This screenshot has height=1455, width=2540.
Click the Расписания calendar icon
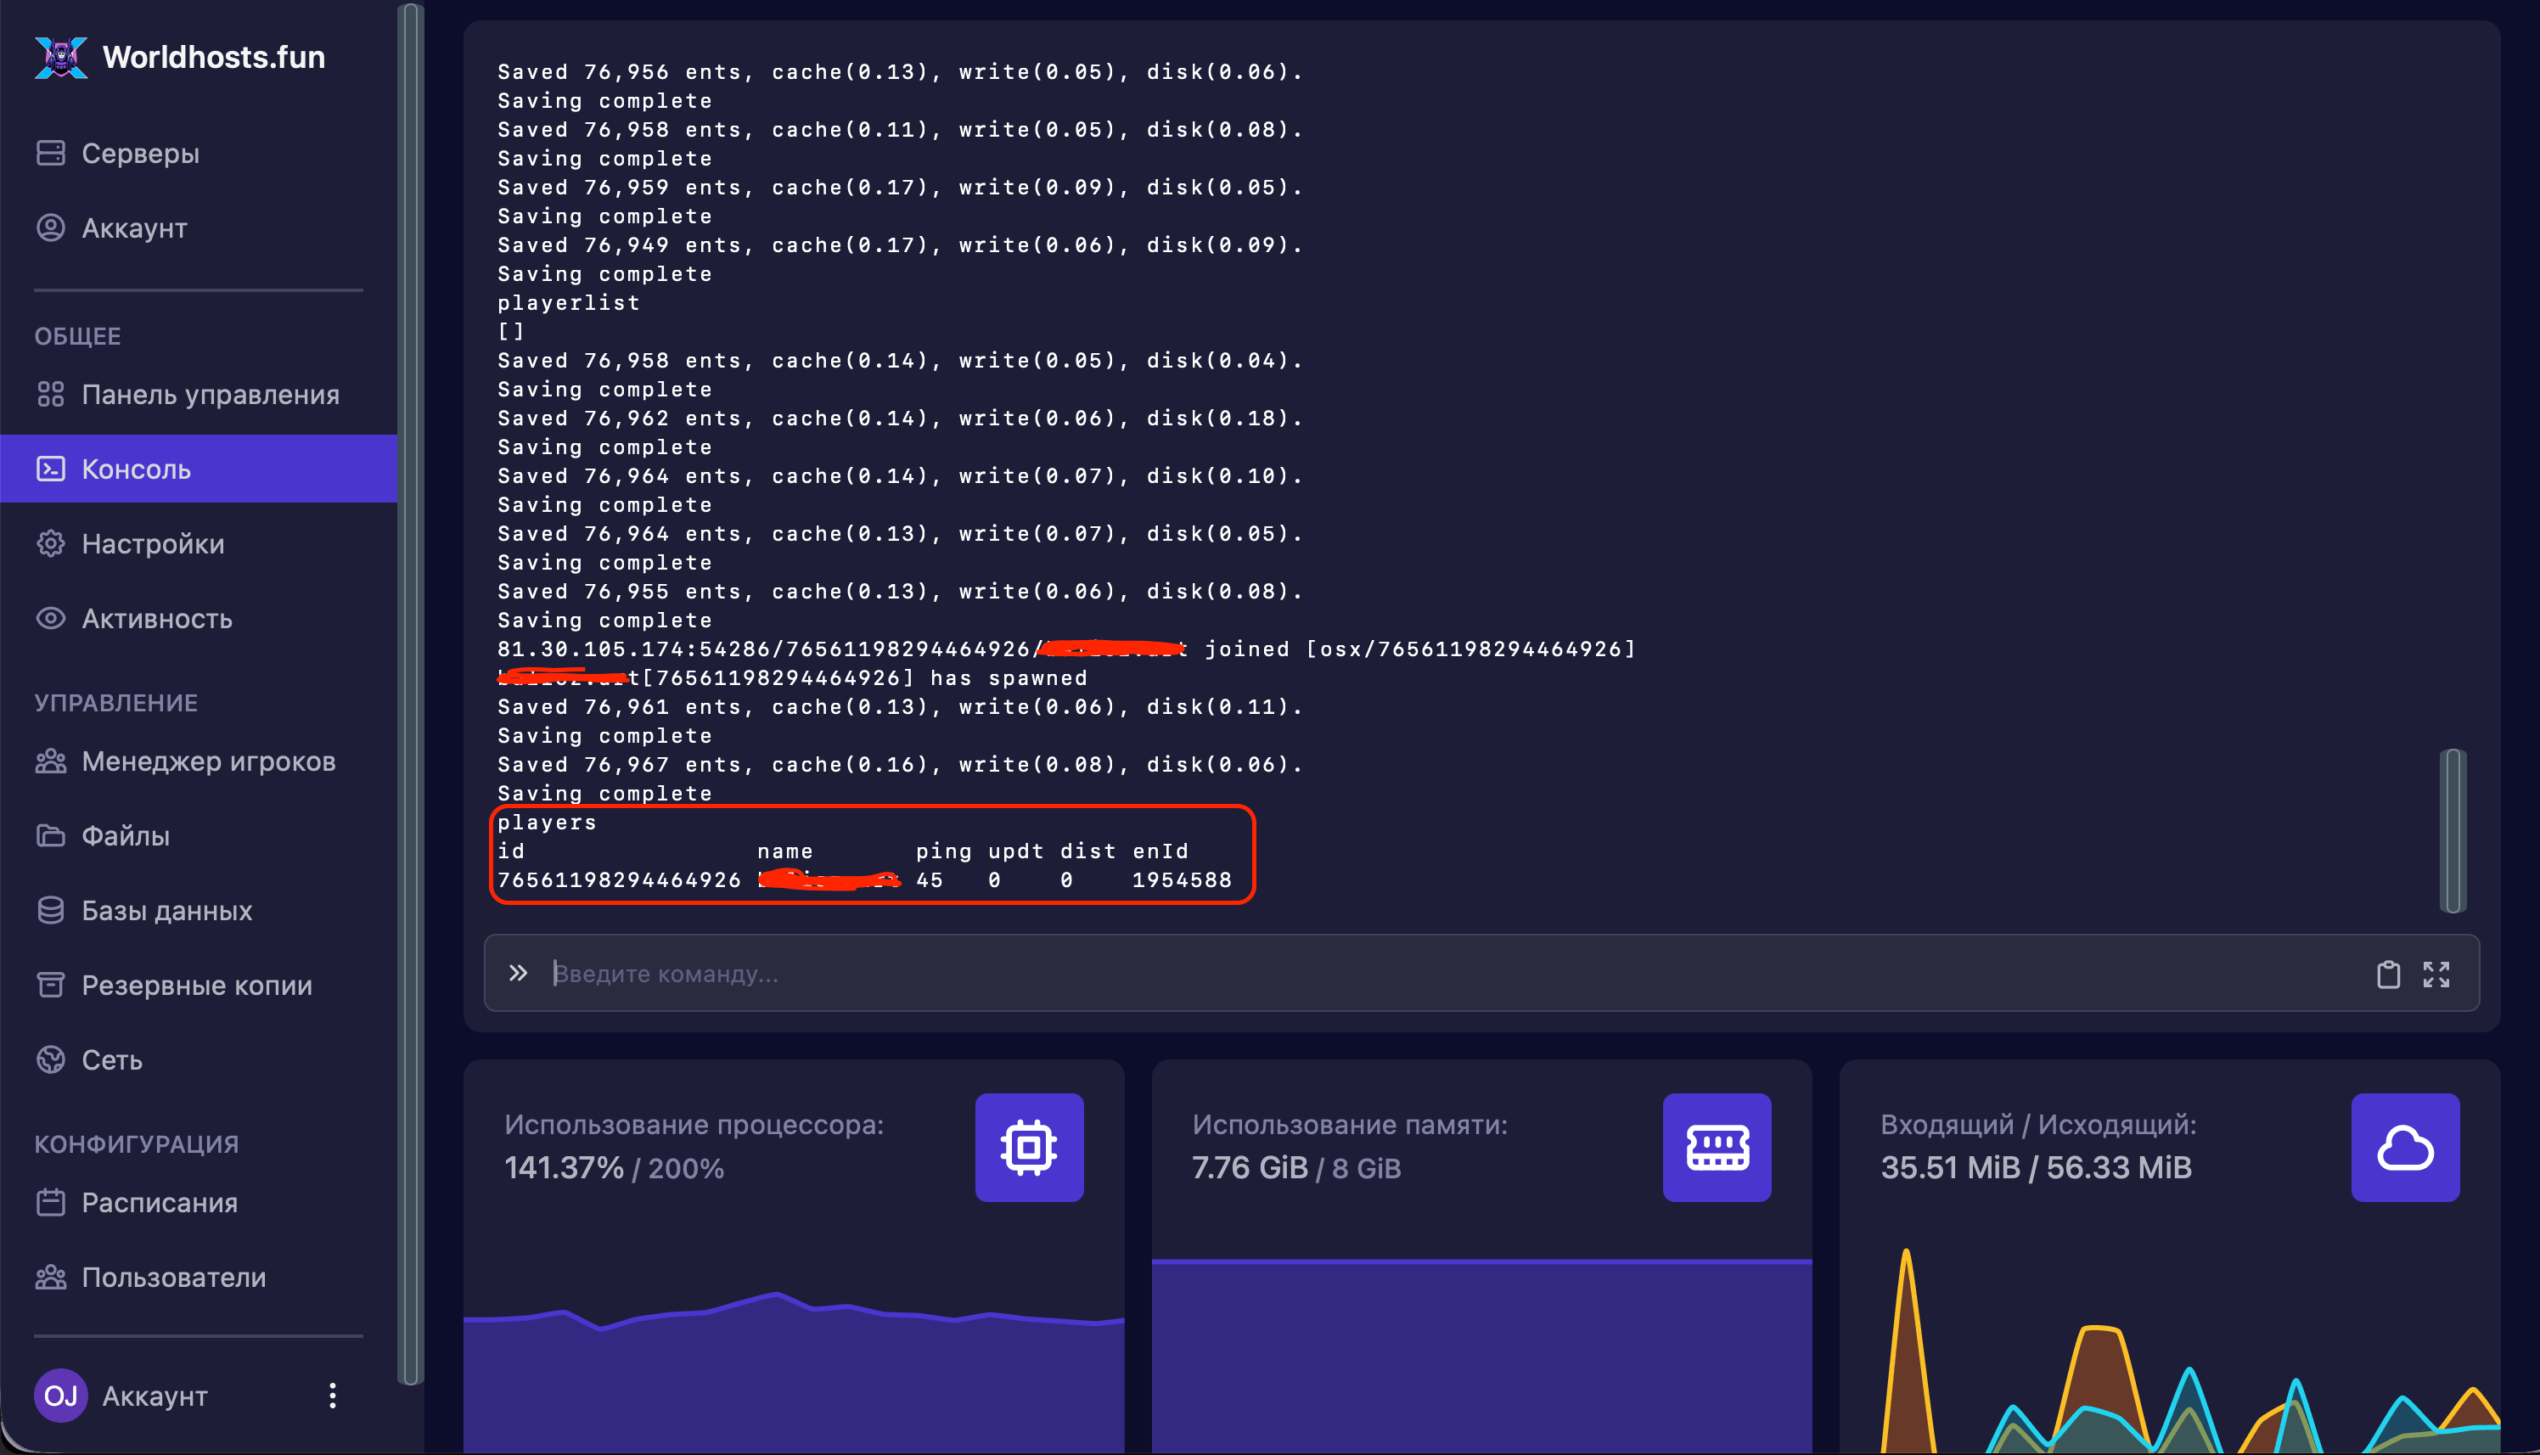click(x=50, y=1202)
